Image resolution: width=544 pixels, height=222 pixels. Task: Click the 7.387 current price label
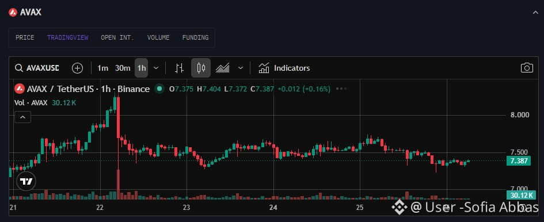pyautogui.click(x=519, y=161)
